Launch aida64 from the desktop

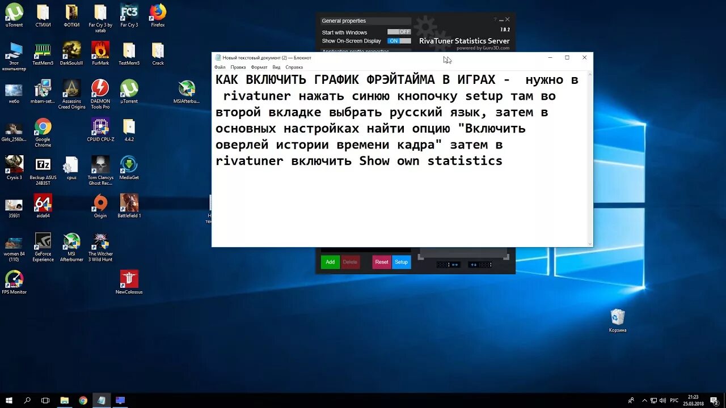(43, 206)
